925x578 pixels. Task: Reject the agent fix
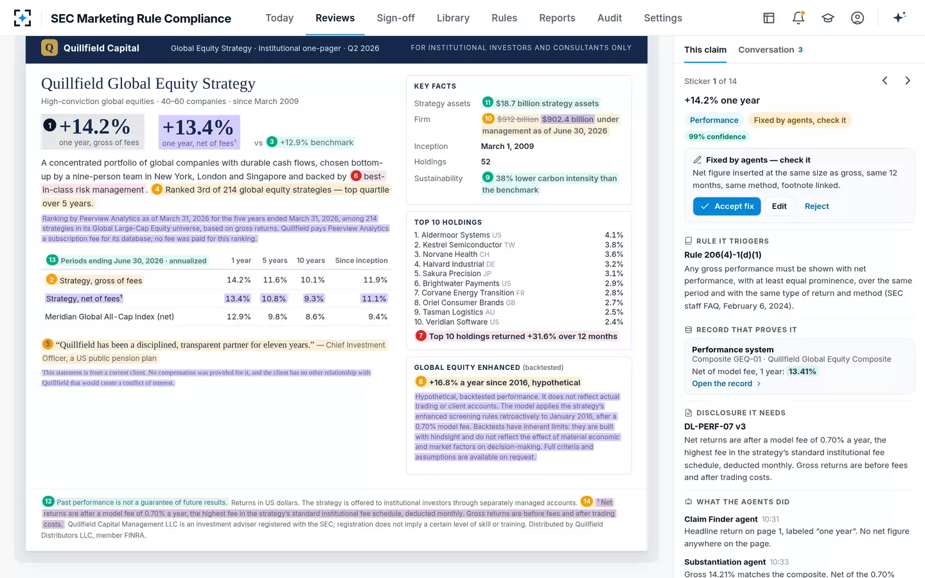pos(816,206)
